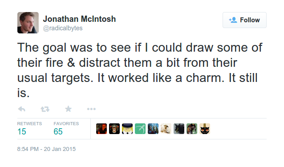Select the beige sketch man with hat avatar
Image resolution: width=284 pixels, height=167 pixels.
[x=166, y=129]
